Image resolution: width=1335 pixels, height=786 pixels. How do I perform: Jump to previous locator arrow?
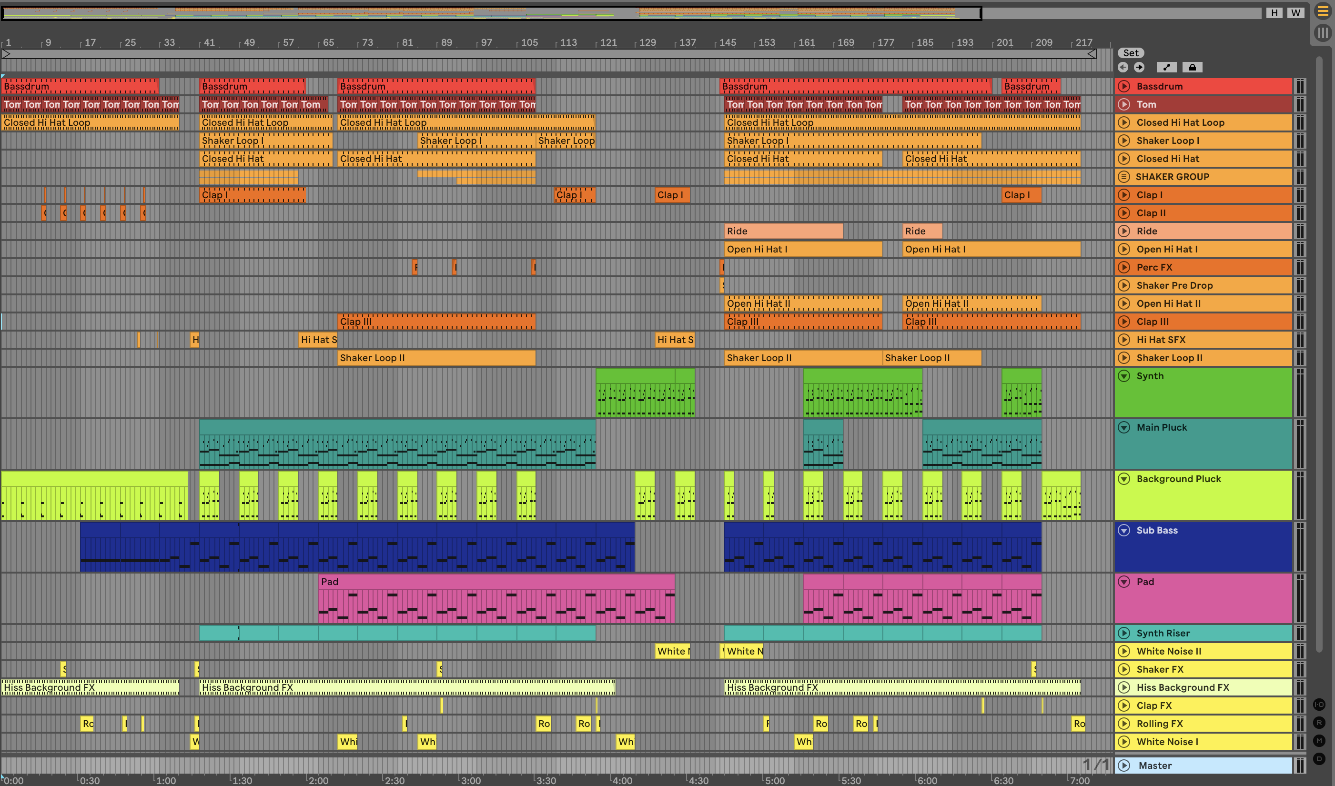click(1123, 67)
